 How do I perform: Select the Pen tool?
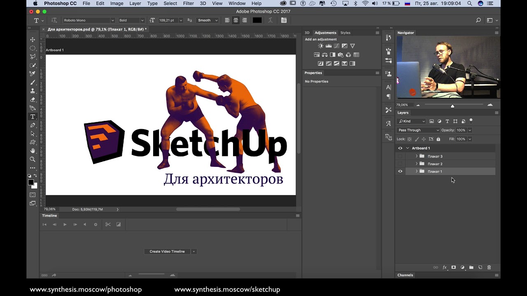(33, 125)
